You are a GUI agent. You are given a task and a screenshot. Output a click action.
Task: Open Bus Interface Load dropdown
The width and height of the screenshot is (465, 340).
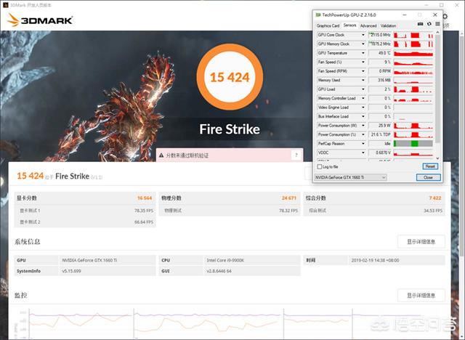click(x=363, y=116)
